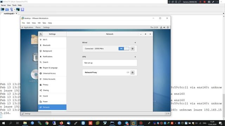225x126 pixels.
Task: Open Home folder on CentOS desktop
Action: coord(34,41)
